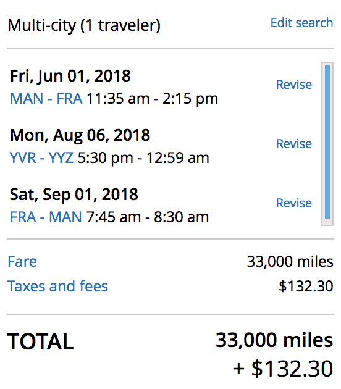Click the Multi-city (1 traveler) title
Viewport: 341px width, 389px height.
pyautogui.click(x=84, y=26)
